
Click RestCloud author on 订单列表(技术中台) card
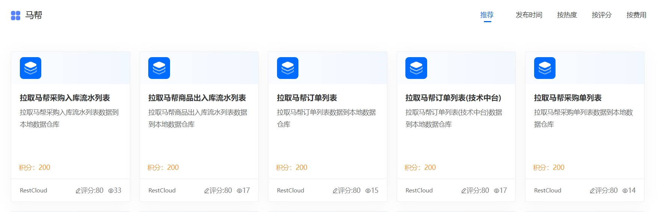pyautogui.click(x=419, y=191)
